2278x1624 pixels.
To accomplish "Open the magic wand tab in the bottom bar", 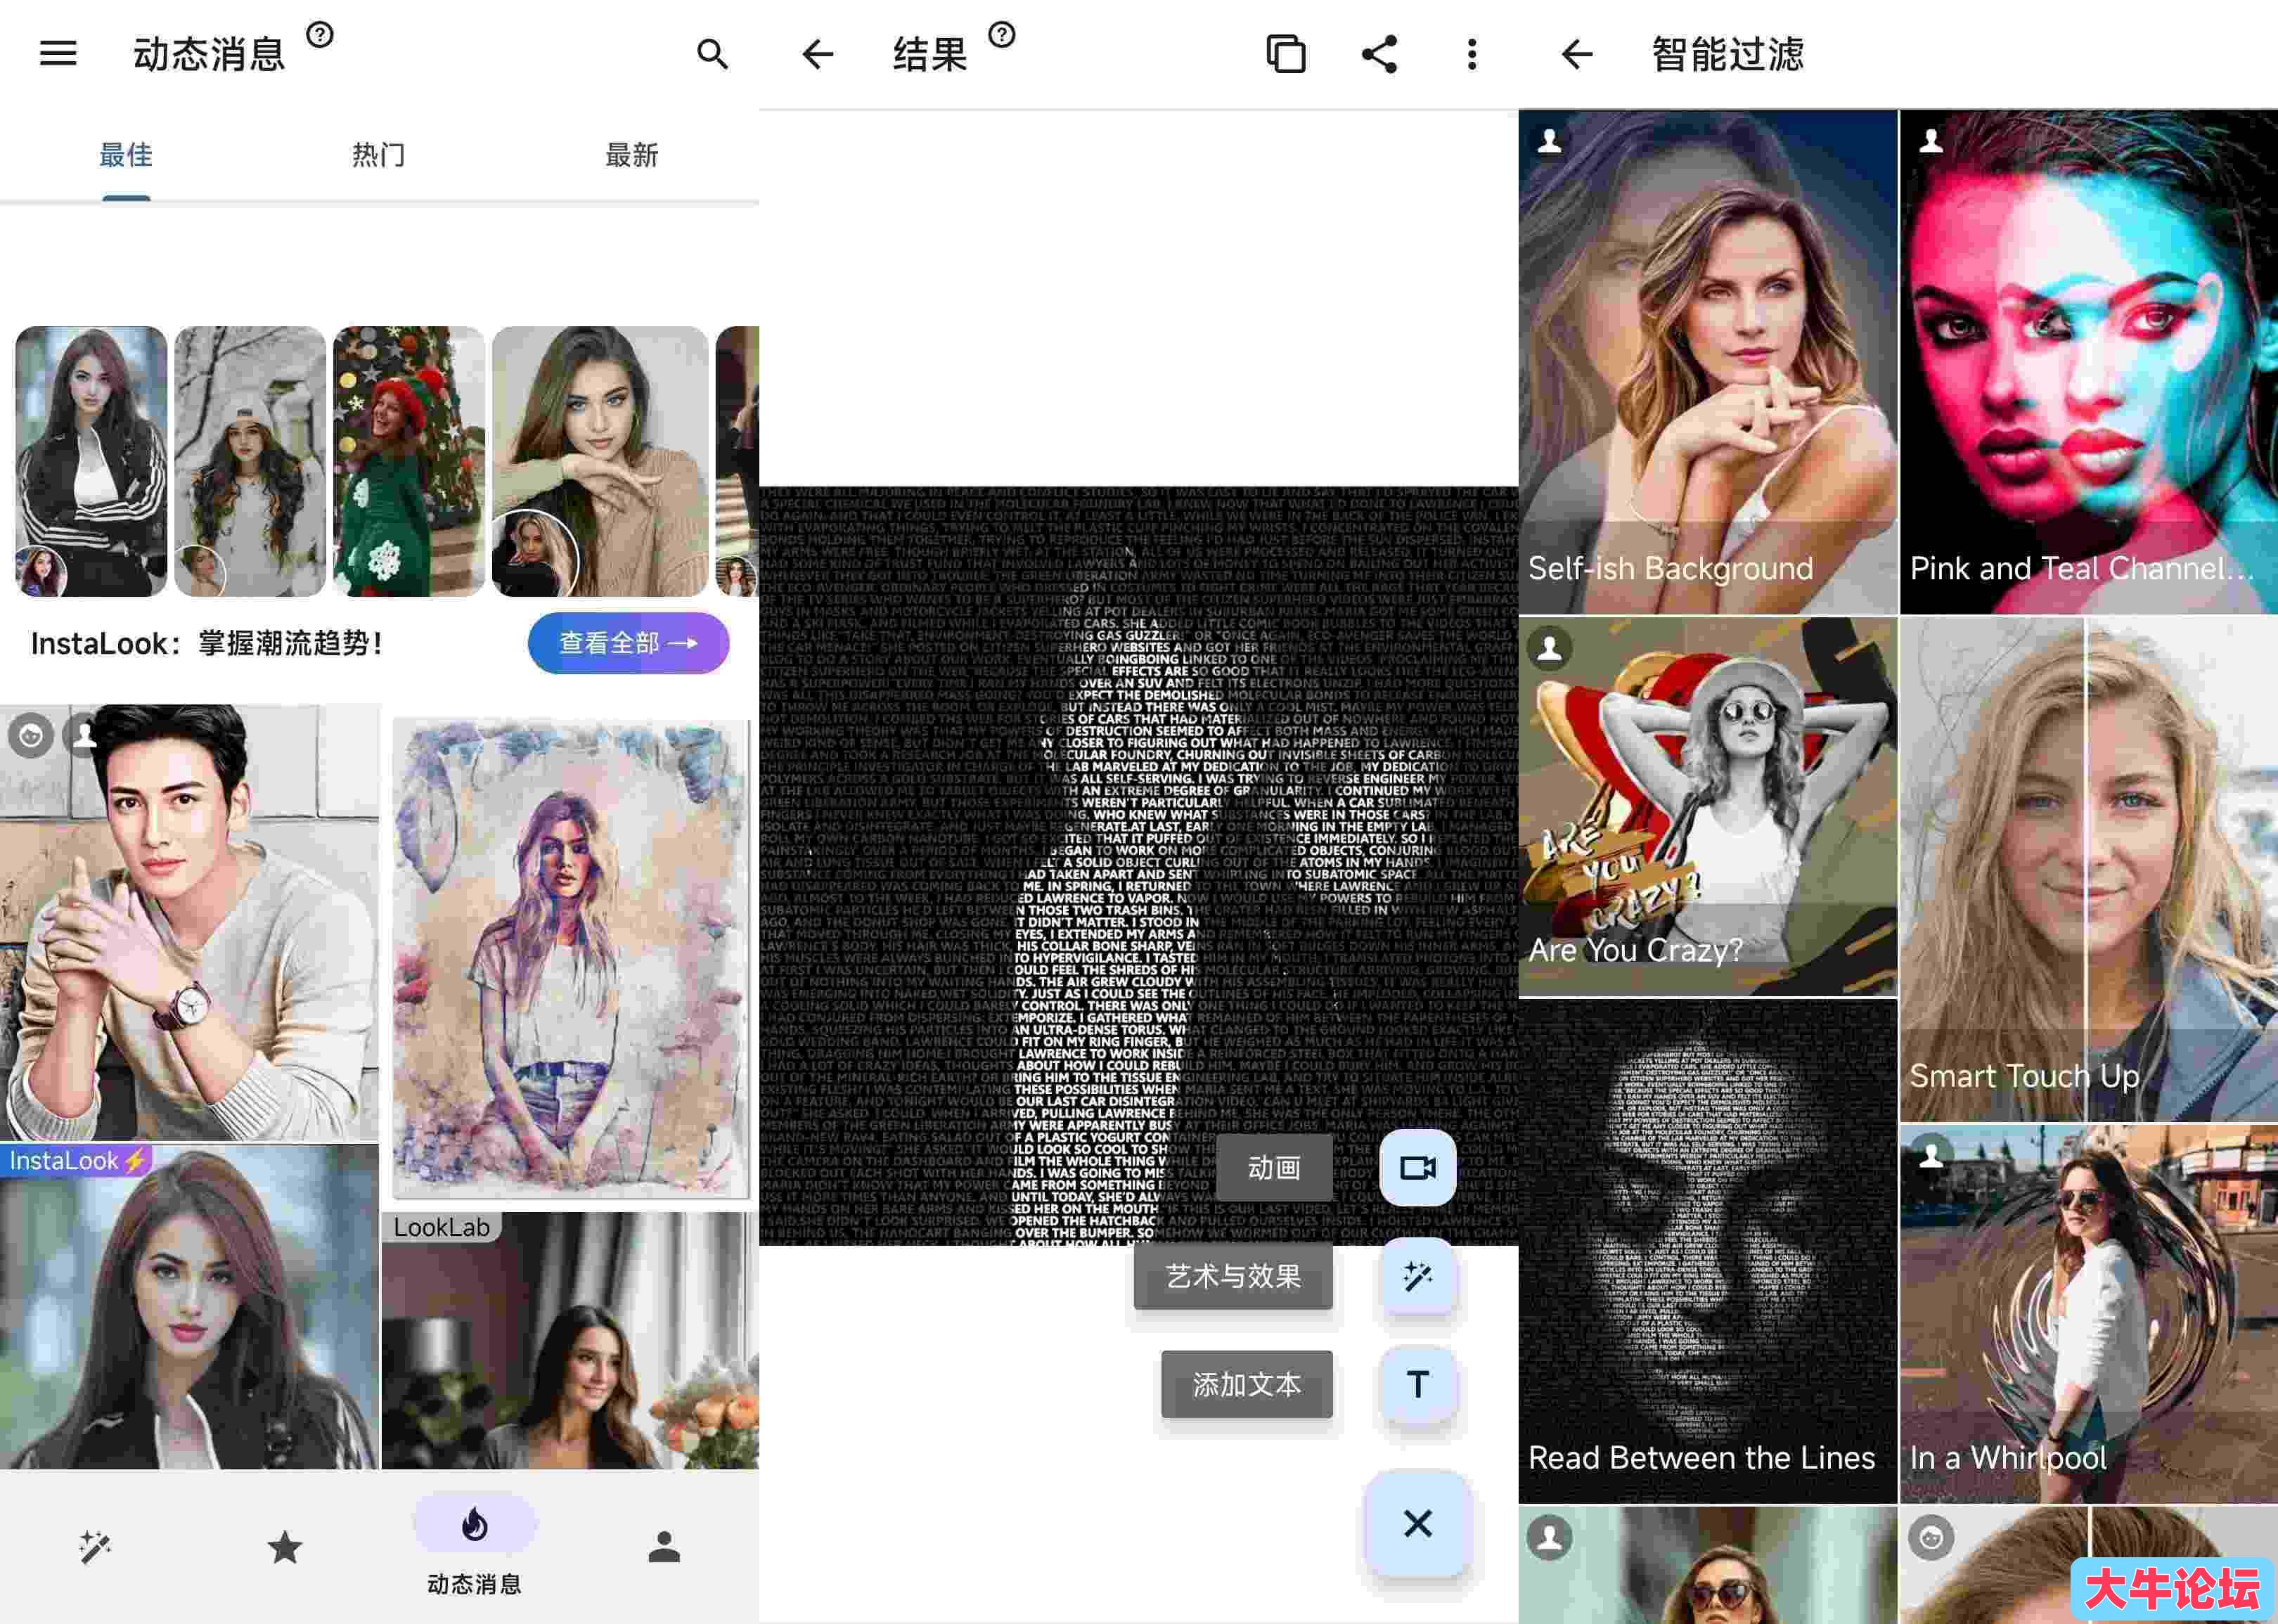I will (95, 1547).
